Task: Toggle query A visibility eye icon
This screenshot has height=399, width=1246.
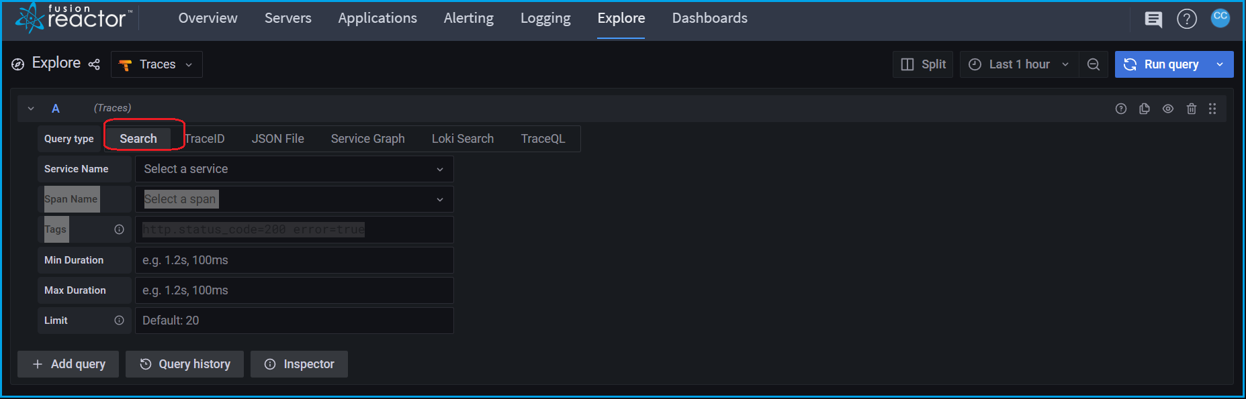Action: click(1168, 109)
